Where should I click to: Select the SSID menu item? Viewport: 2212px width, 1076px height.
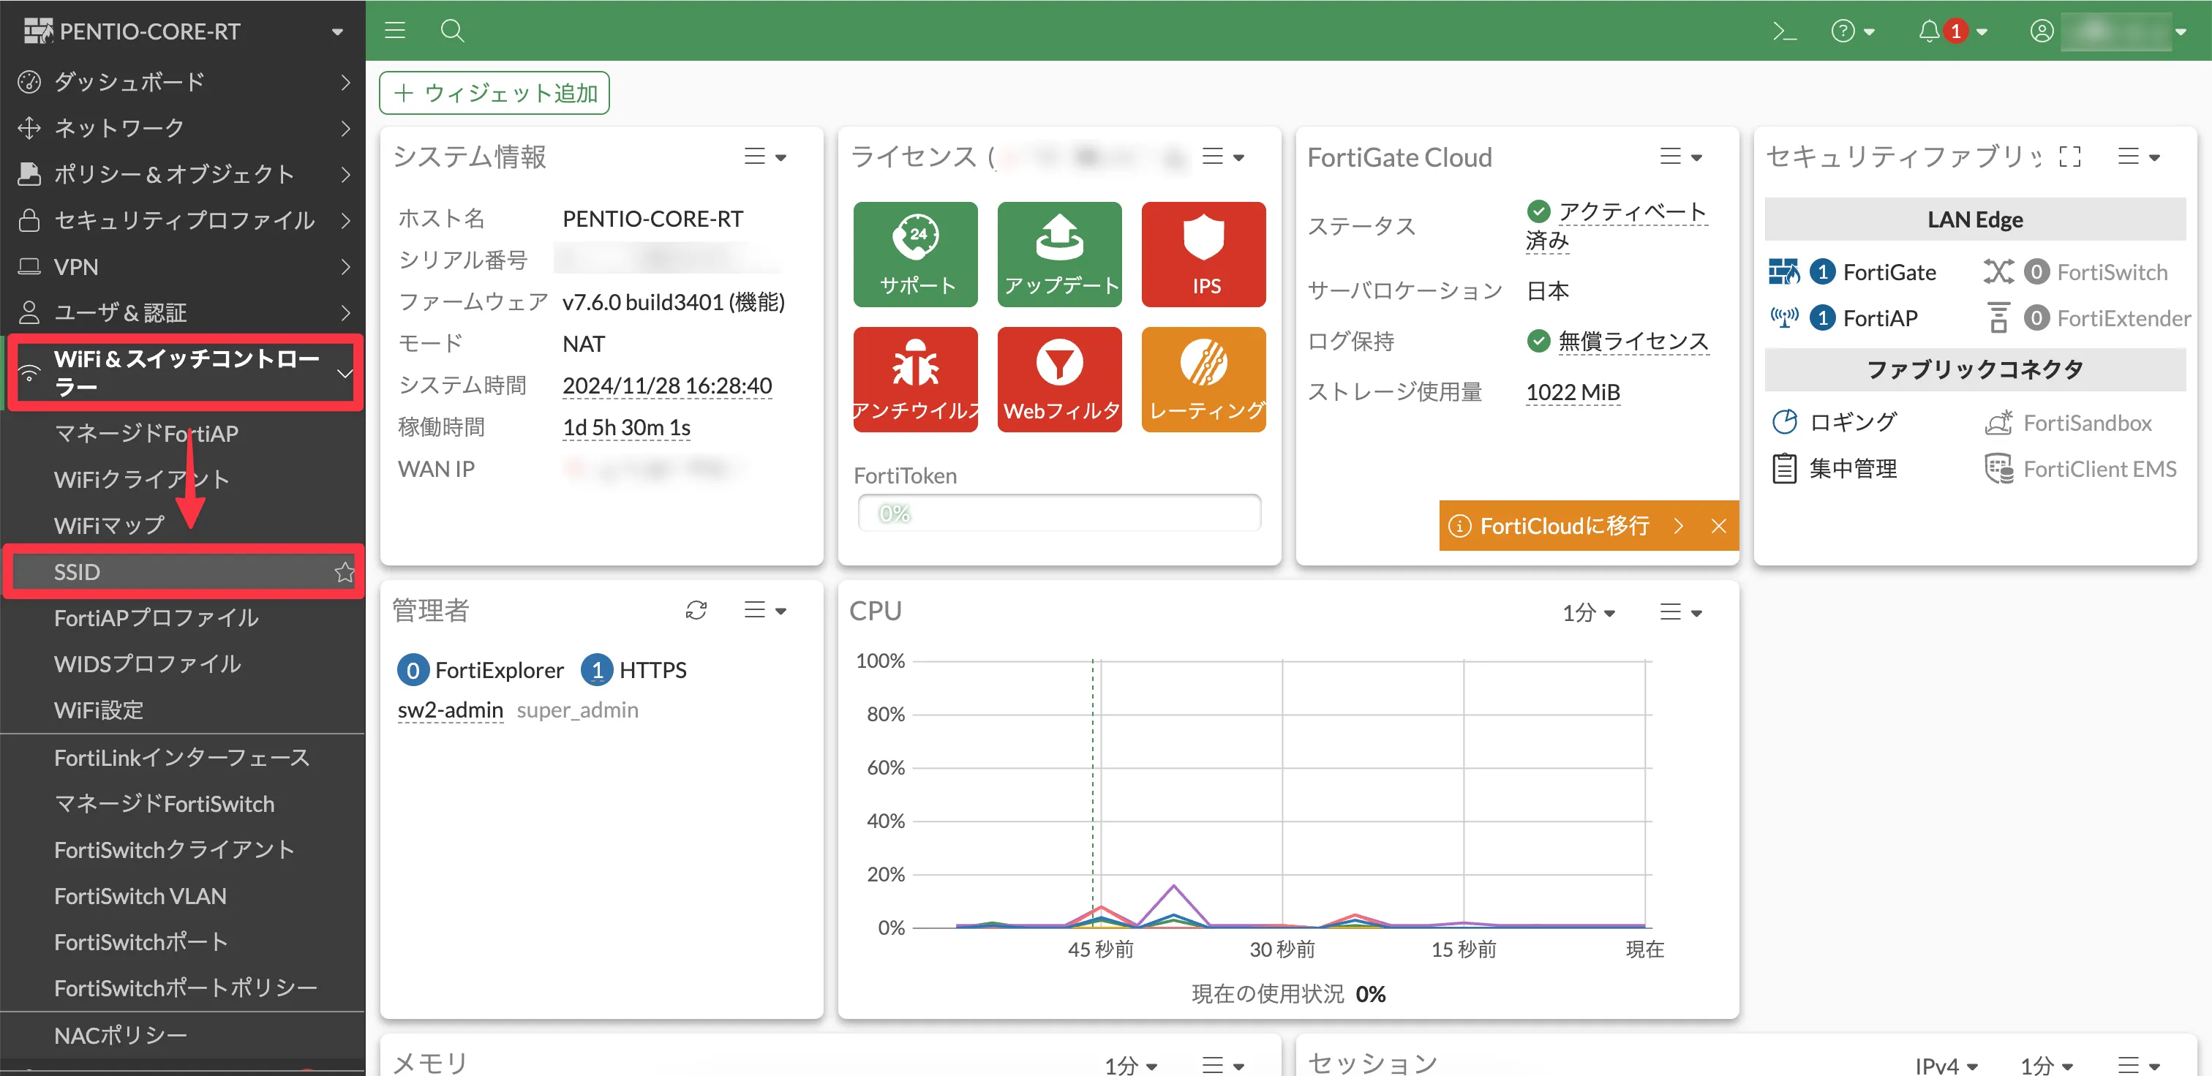[183, 572]
